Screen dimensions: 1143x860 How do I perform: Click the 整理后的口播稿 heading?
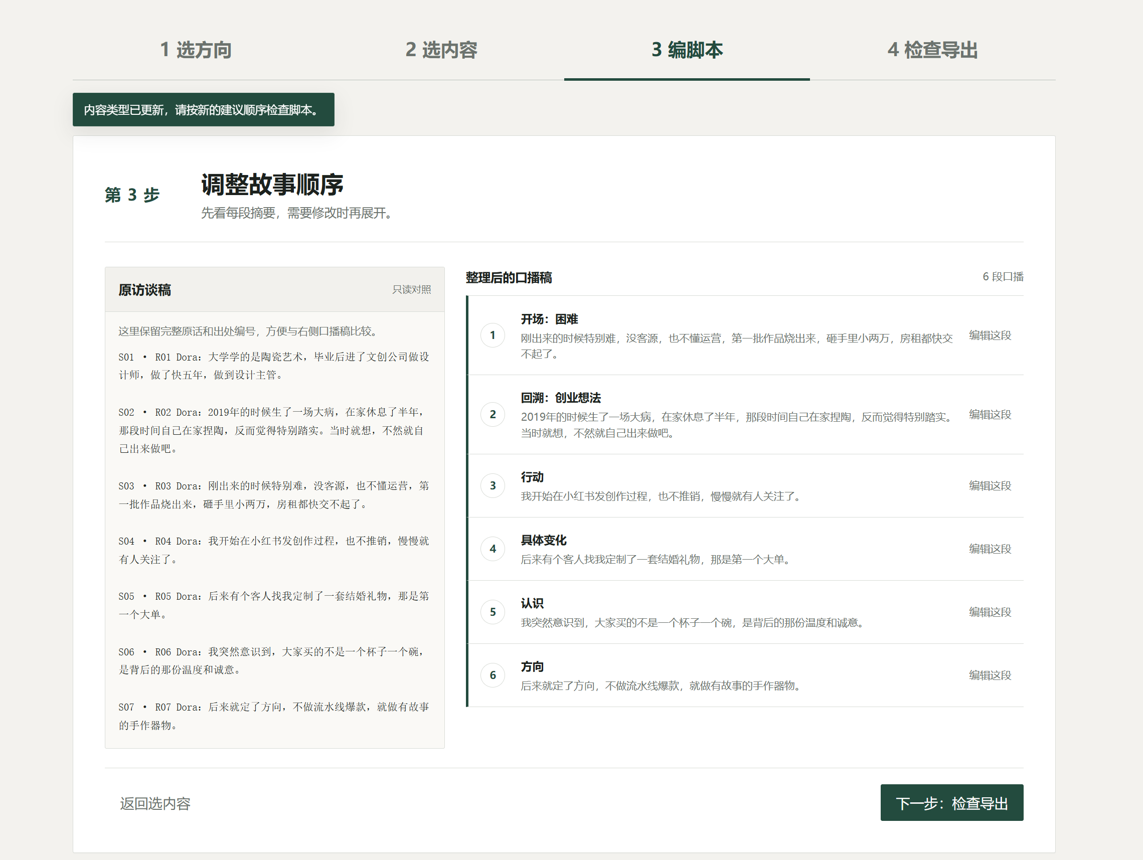pyautogui.click(x=509, y=277)
